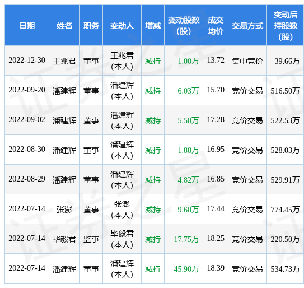
Task: Click 集中竞价 trading method cell
Action: pos(247,61)
